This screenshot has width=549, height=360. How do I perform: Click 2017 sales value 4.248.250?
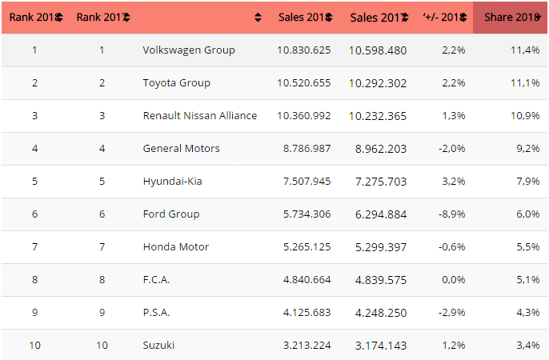pyautogui.click(x=381, y=313)
